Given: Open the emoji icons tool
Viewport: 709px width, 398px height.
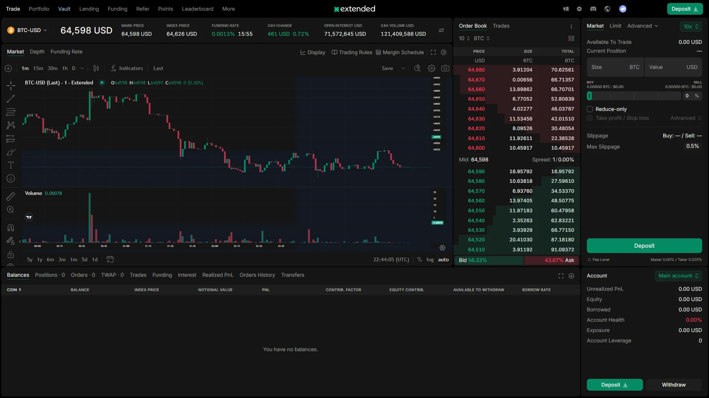Looking at the screenshot, I should [11, 178].
